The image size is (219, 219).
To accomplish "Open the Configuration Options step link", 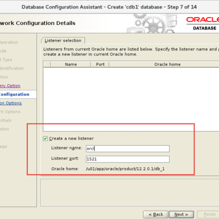I will click(10, 103).
